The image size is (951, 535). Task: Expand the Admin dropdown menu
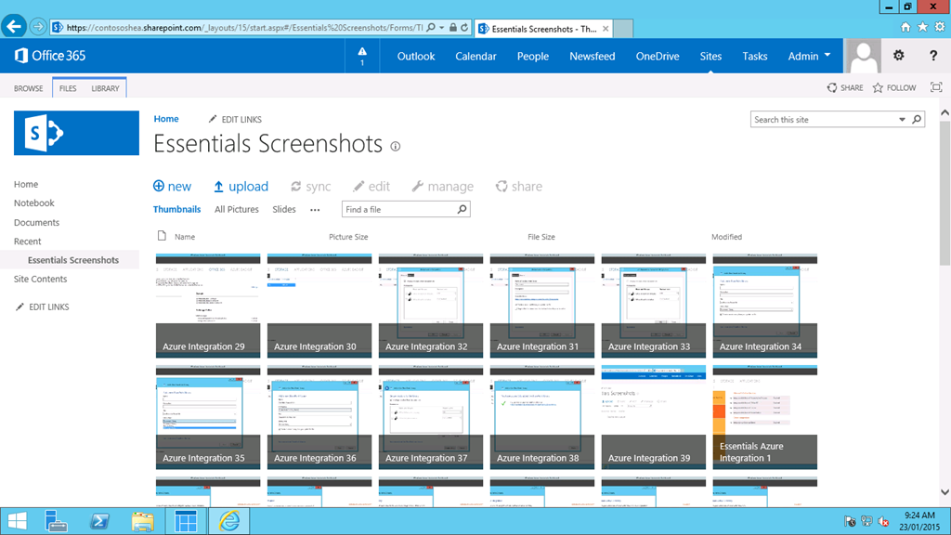tap(809, 56)
